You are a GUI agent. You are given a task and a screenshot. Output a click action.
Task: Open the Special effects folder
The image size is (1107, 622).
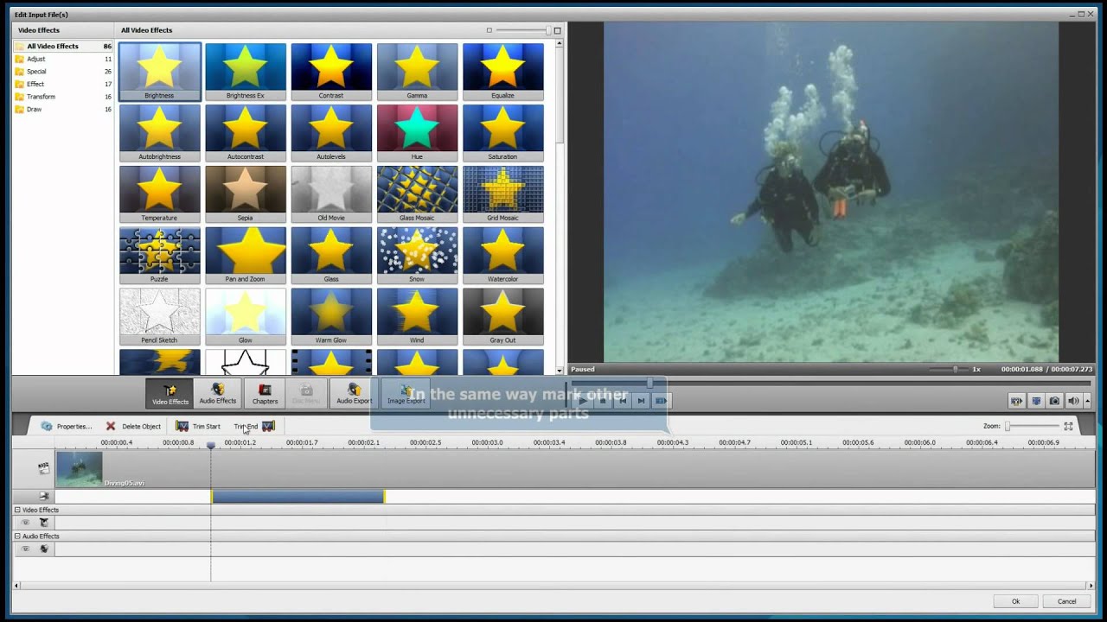63,72
